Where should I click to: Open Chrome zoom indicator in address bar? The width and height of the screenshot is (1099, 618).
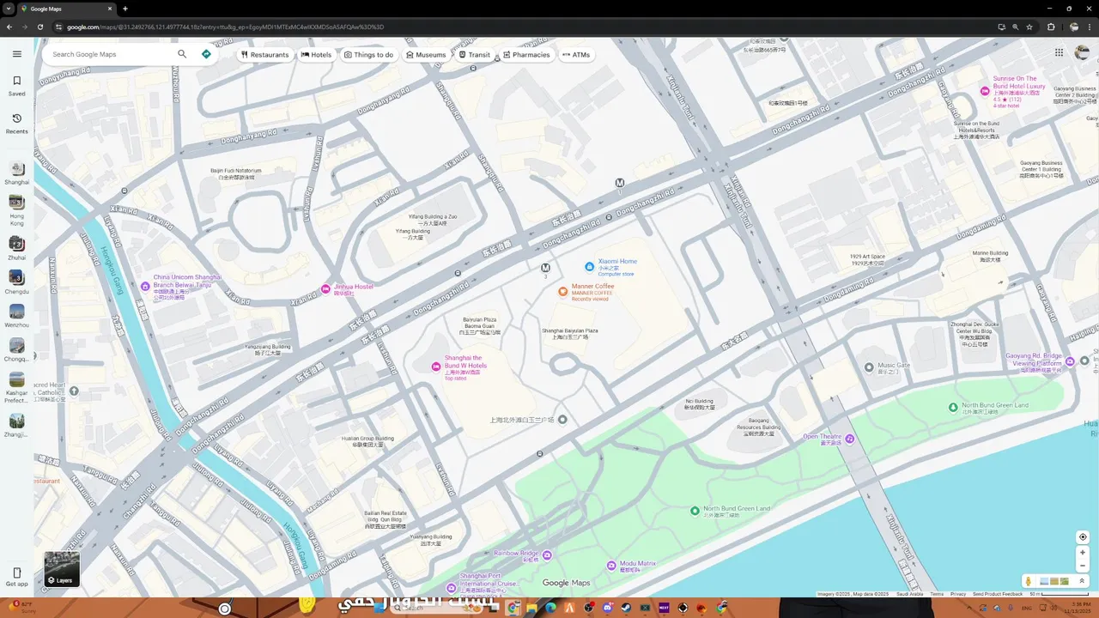1016,27
